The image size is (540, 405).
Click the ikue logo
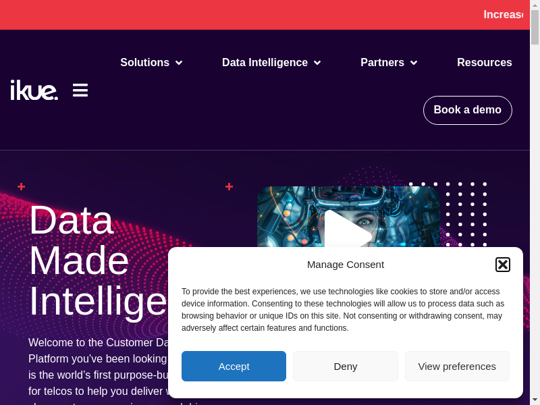pyautogui.click(x=34, y=90)
